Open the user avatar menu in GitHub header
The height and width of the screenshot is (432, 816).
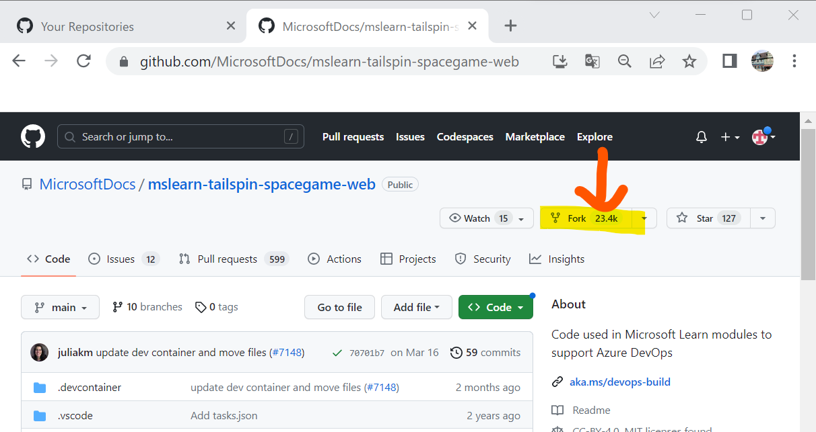[763, 137]
